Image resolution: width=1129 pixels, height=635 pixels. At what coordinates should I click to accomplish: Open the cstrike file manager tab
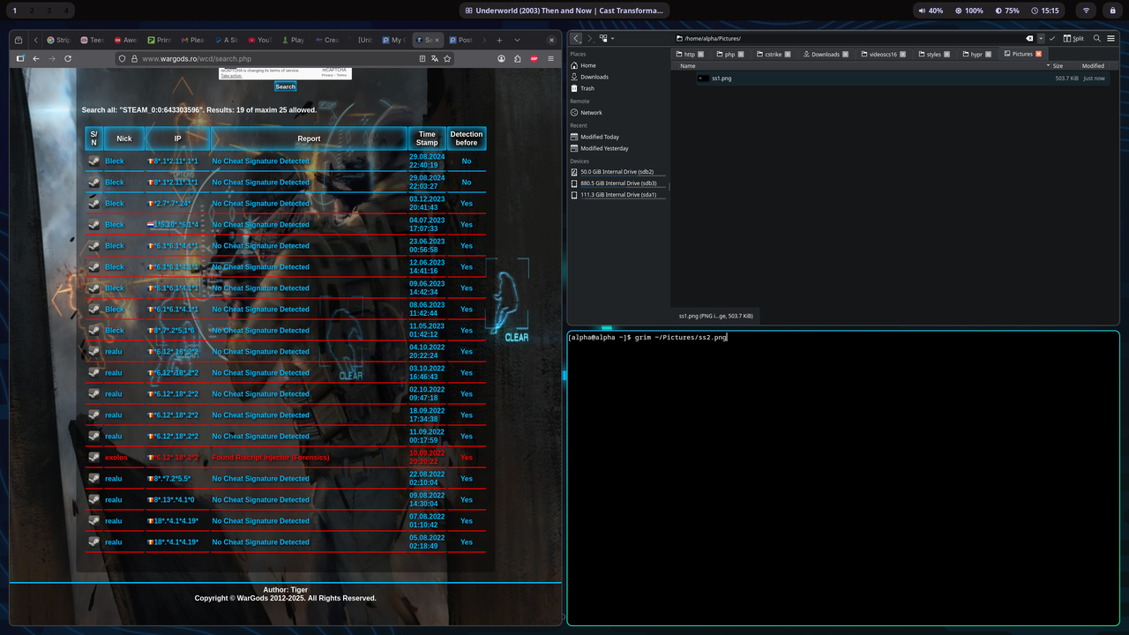(773, 54)
